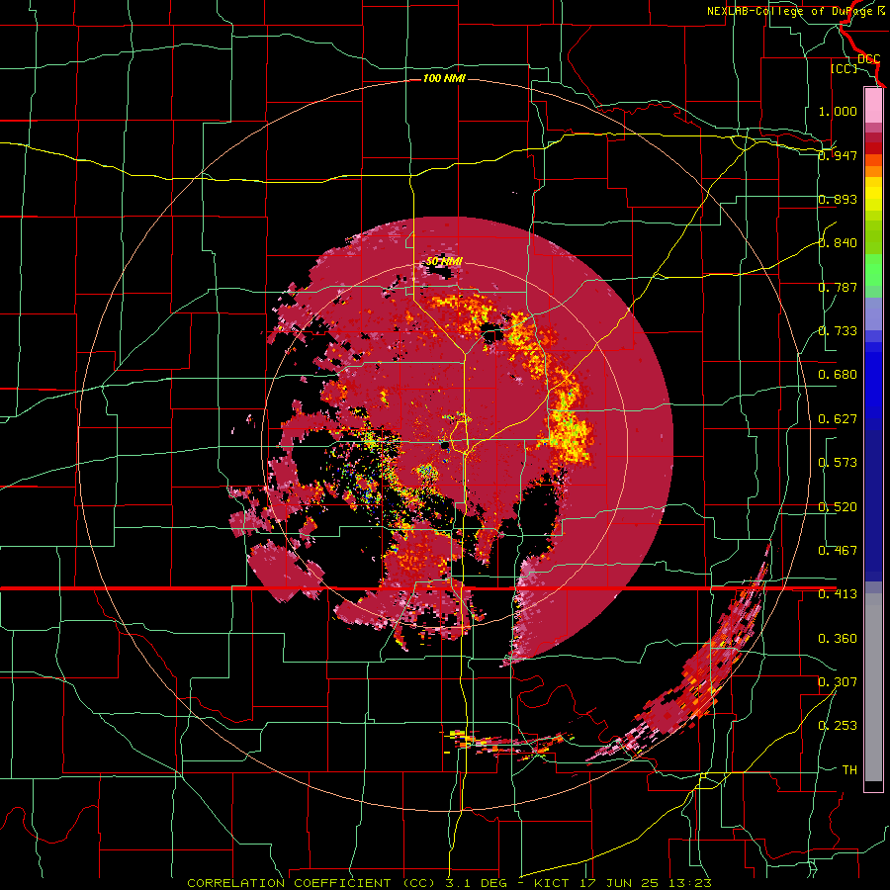This screenshot has width=890, height=890.
Task: Click the 0.947 scale value
Action: 838,155
